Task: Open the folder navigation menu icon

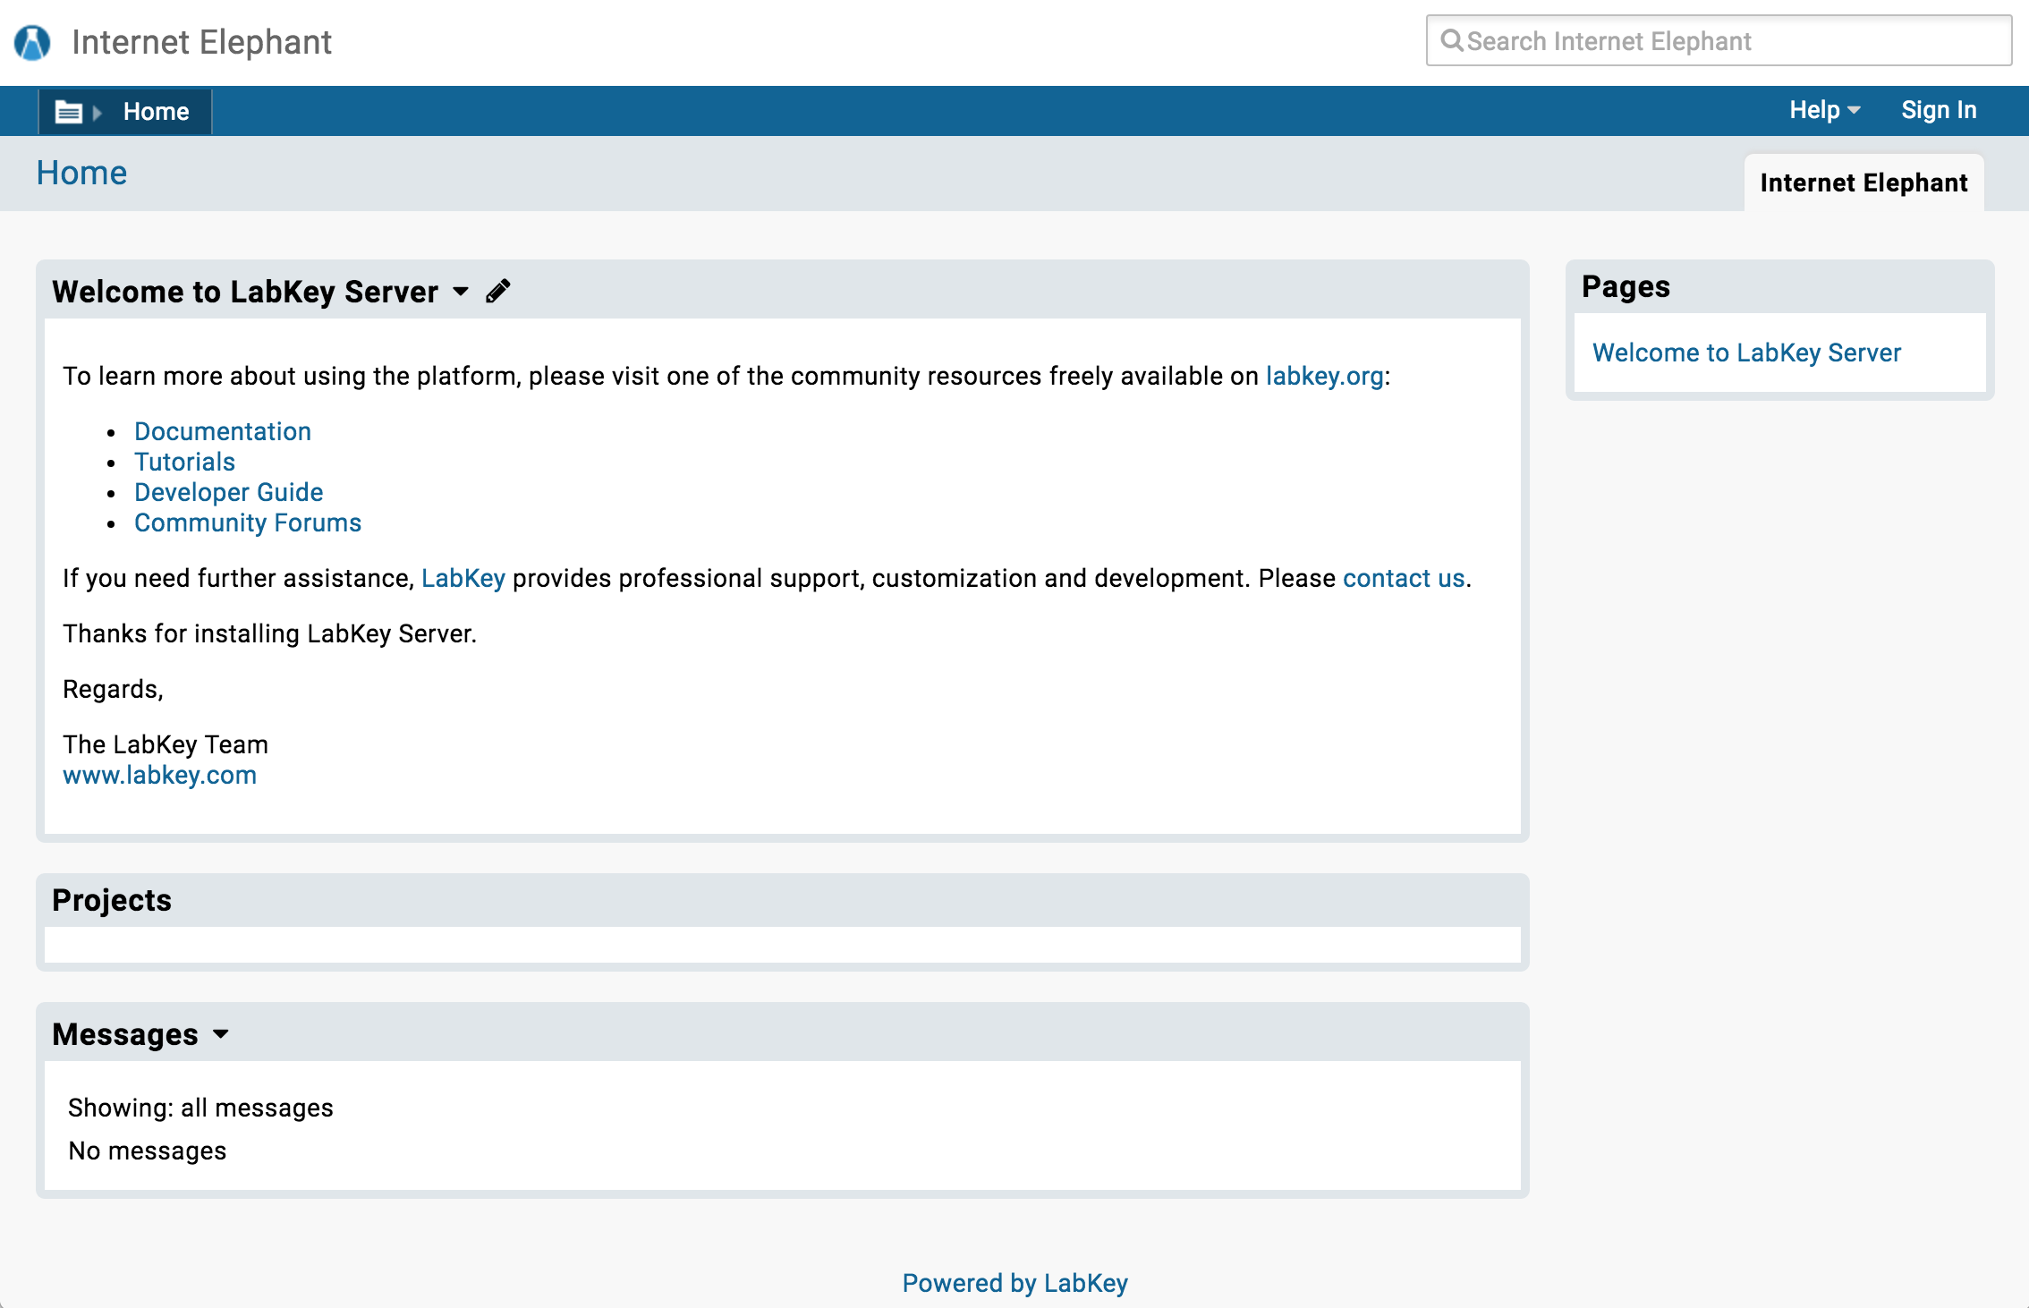Action: coord(69,112)
